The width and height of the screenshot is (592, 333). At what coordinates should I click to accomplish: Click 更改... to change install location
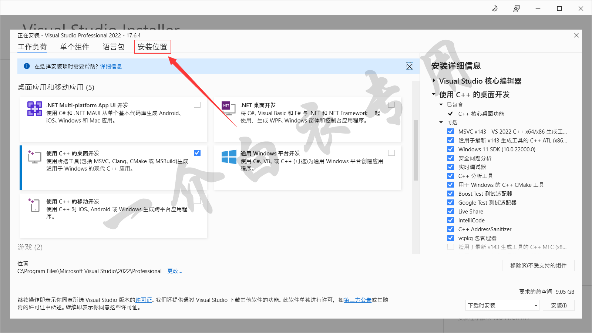point(175,271)
